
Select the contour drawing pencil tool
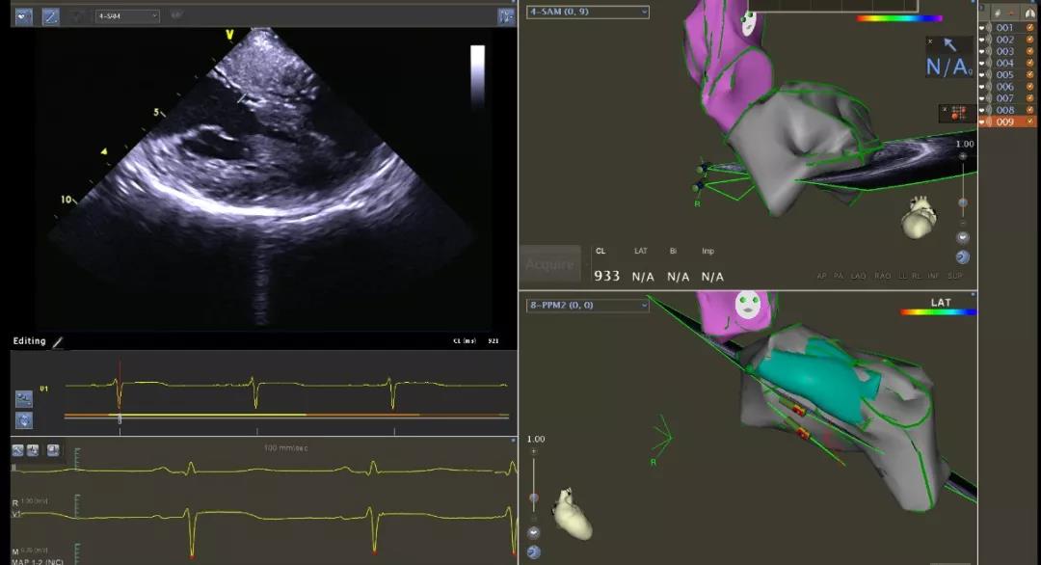pos(50,16)
